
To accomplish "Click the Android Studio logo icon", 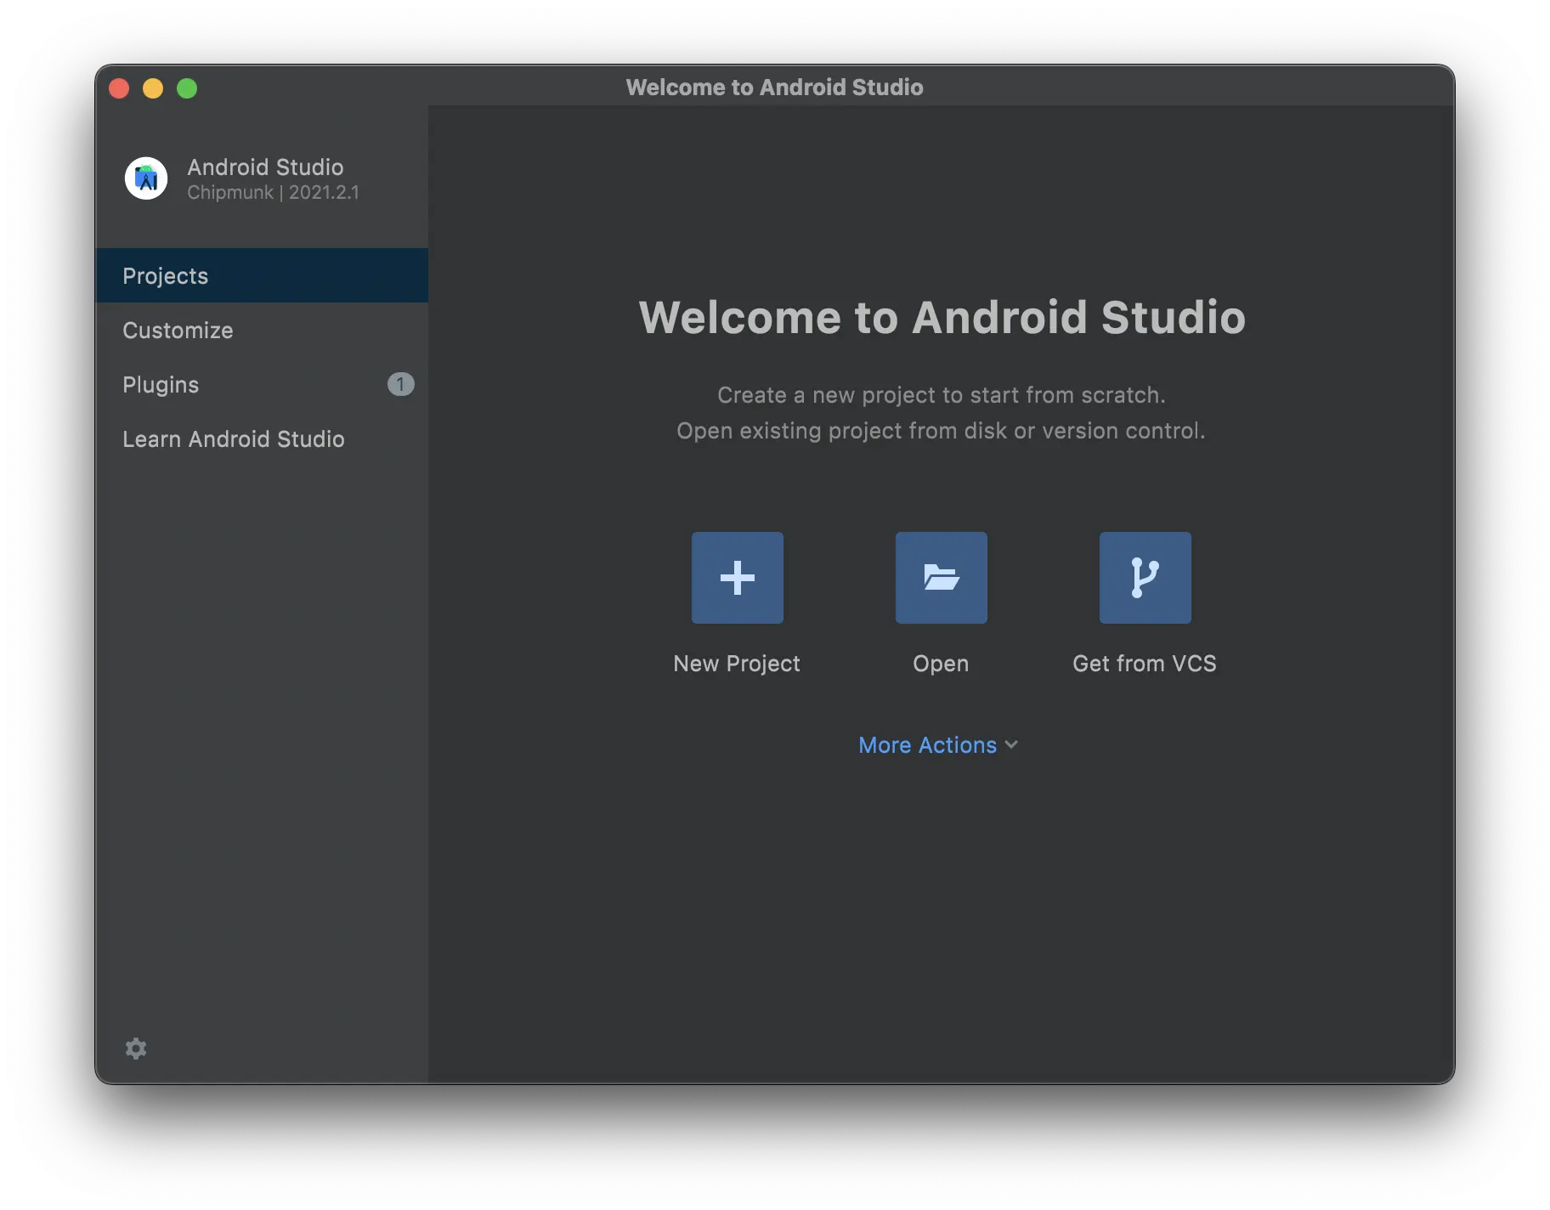I will [146, 178].
